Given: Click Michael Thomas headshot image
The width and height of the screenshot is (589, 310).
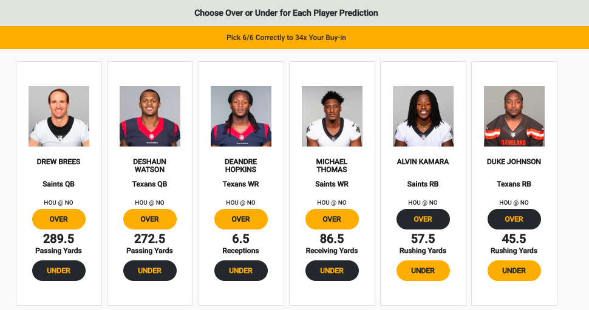Looking at the screenshot, I should tap(332, 116).
